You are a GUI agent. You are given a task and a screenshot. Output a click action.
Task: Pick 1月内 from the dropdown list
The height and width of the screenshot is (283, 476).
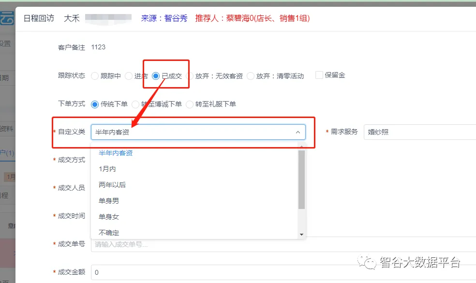[107, 169]
